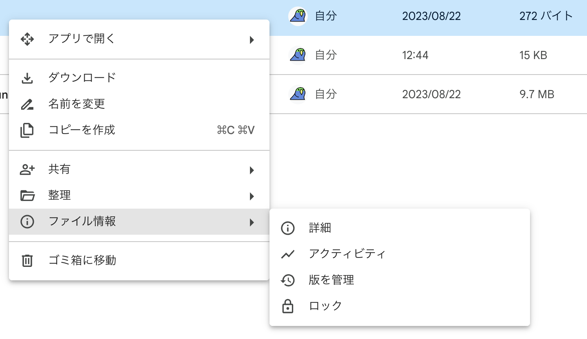This screenshot has height=339, width=587.
Task: Click the info circle icon beside ファイル情報
Action: click(27, 222)
